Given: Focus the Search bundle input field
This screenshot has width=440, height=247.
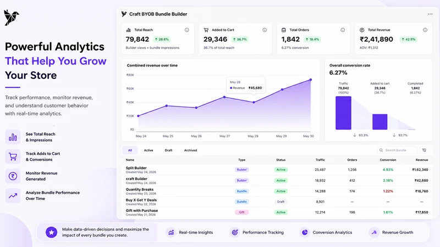Looking at the screenshot, I should pos(397,150).
